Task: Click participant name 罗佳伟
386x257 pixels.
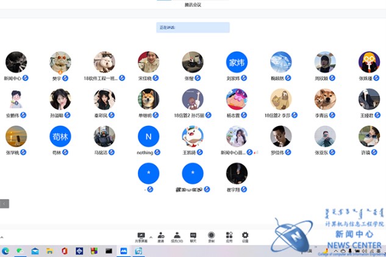Action: click(277, 152)
